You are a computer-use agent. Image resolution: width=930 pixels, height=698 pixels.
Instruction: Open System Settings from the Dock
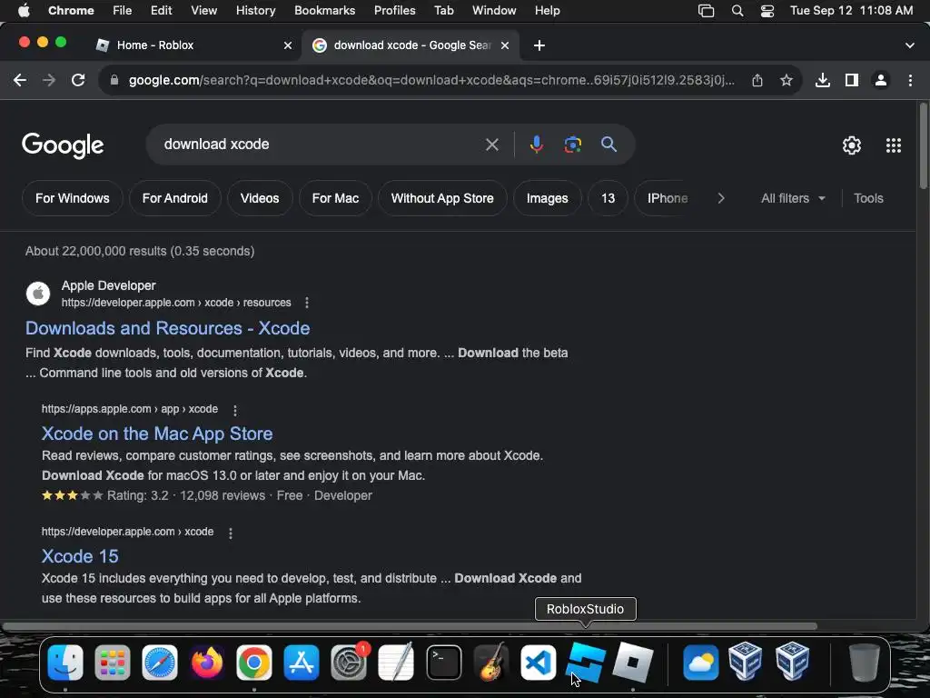click(x=349, y=662)
